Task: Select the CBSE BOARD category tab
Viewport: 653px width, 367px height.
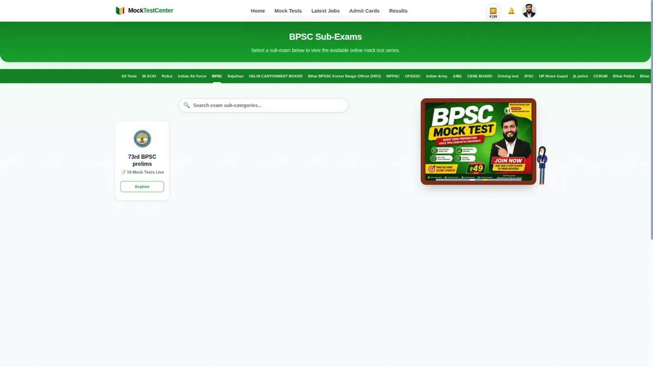Action: (479, 76)
